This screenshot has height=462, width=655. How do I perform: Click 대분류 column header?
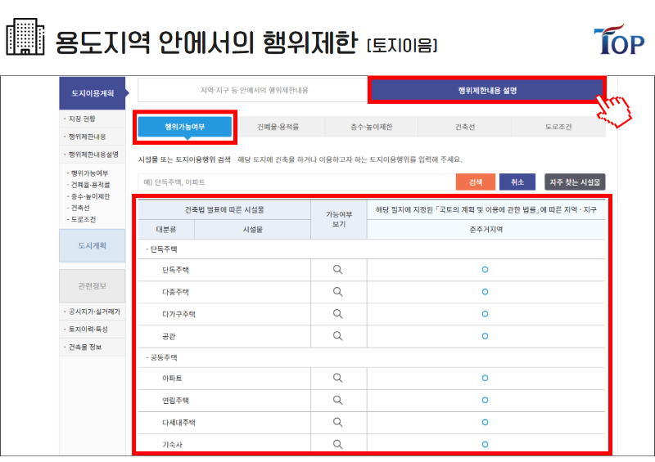(166, 230)
